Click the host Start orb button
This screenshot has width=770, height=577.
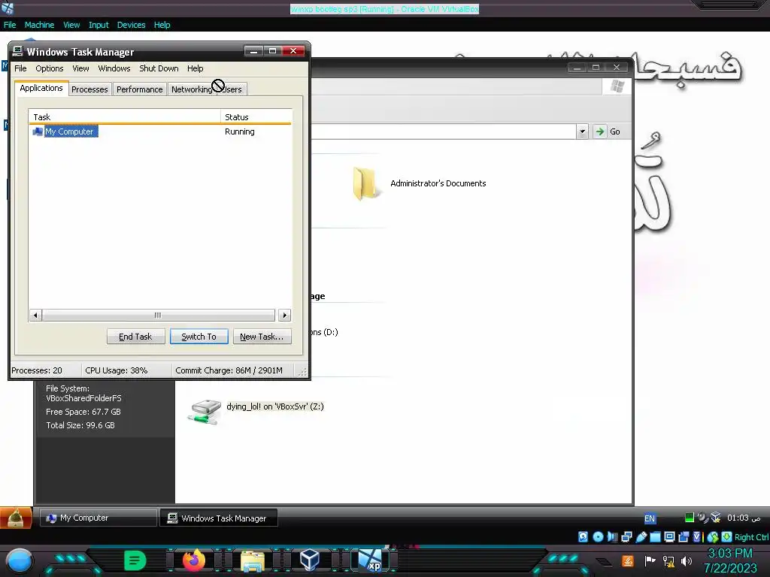coord(19,560)
